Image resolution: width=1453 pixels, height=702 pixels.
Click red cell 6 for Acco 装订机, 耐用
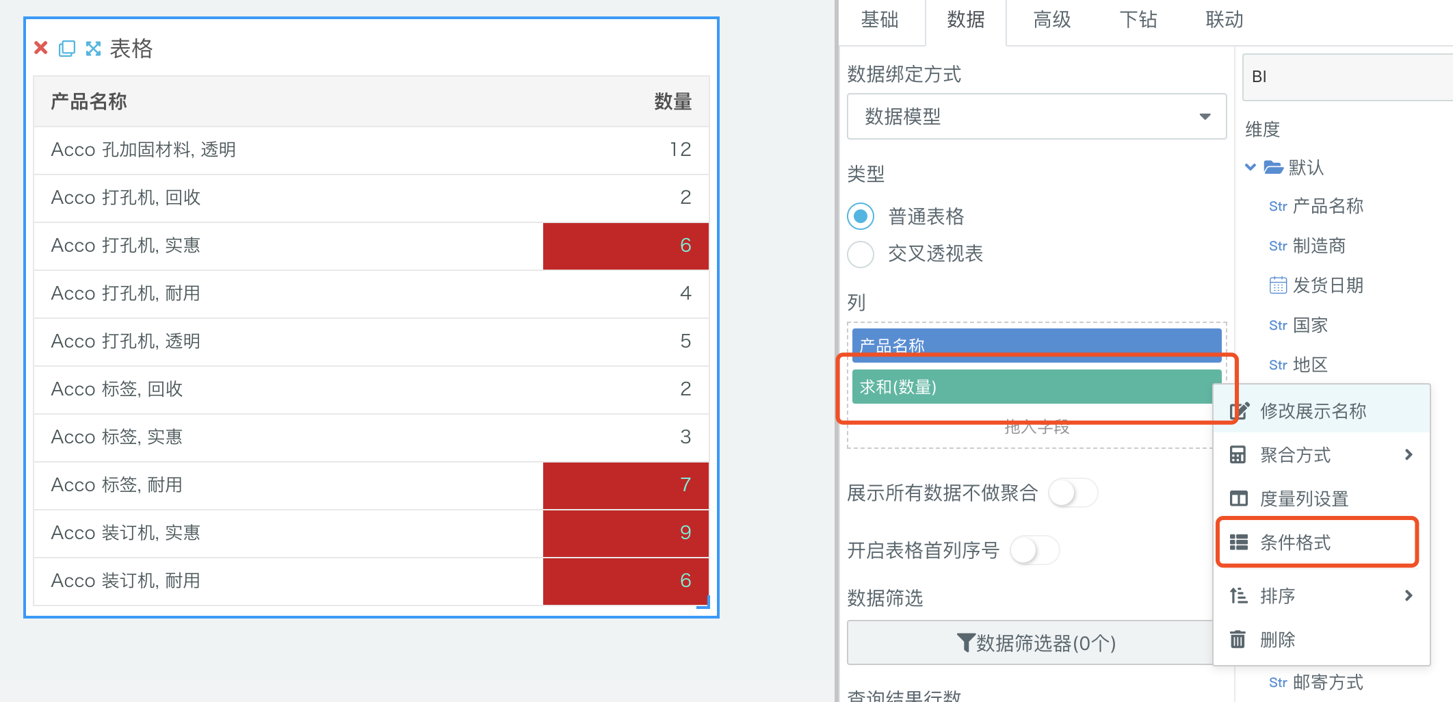pyautogui.click(x=626, y=581)
